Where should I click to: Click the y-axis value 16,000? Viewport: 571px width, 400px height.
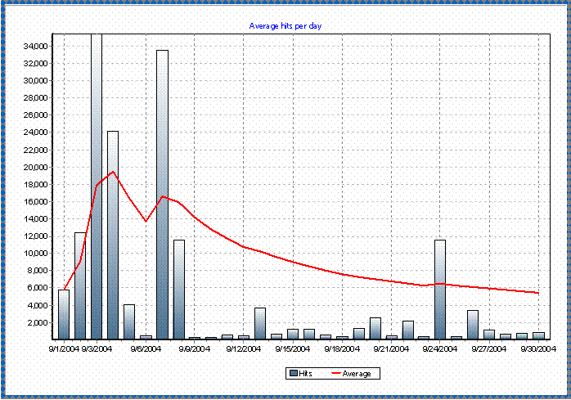(x=35, y=201)
